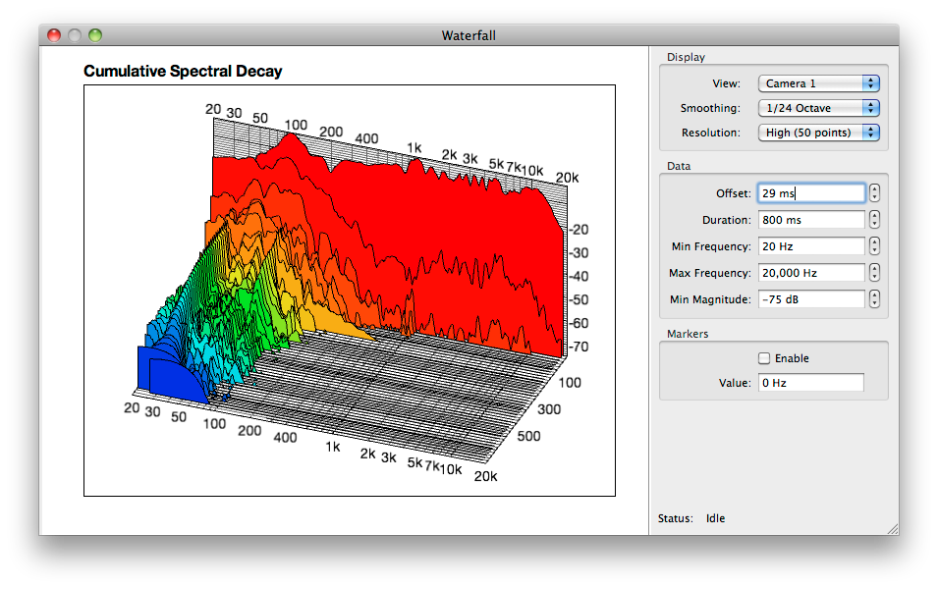Click the 300 time axis label
Screen dimensions: 938x589
[549, 409]
